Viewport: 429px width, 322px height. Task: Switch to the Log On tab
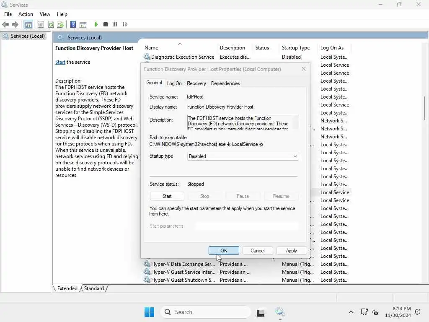click(x=174, y=83)
